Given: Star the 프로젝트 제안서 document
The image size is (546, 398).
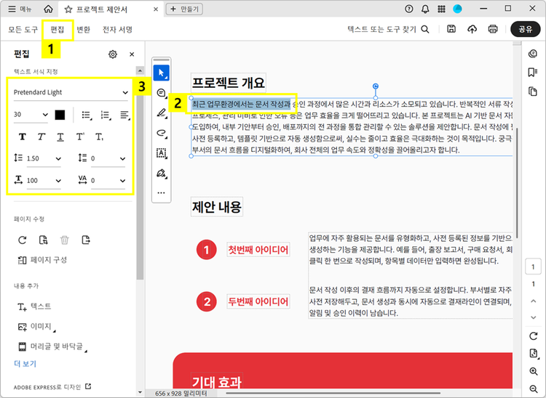Looking at the screenshot, I should (x=68, y=9).
